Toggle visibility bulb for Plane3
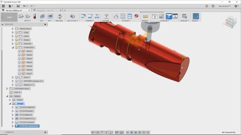The width and height of the screenshot is (241, 135). tap(19, 58)
